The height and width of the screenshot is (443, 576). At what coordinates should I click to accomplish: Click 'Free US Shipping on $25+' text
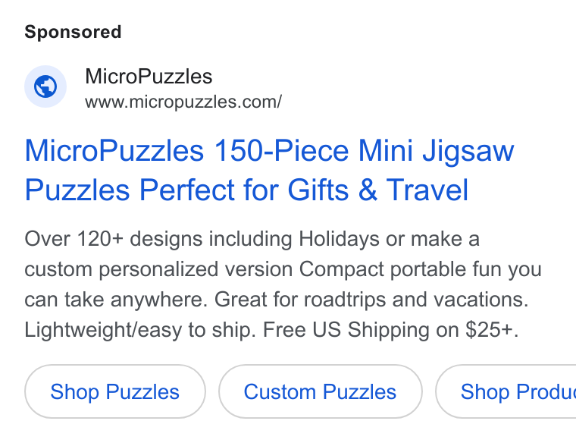(390, 329)
